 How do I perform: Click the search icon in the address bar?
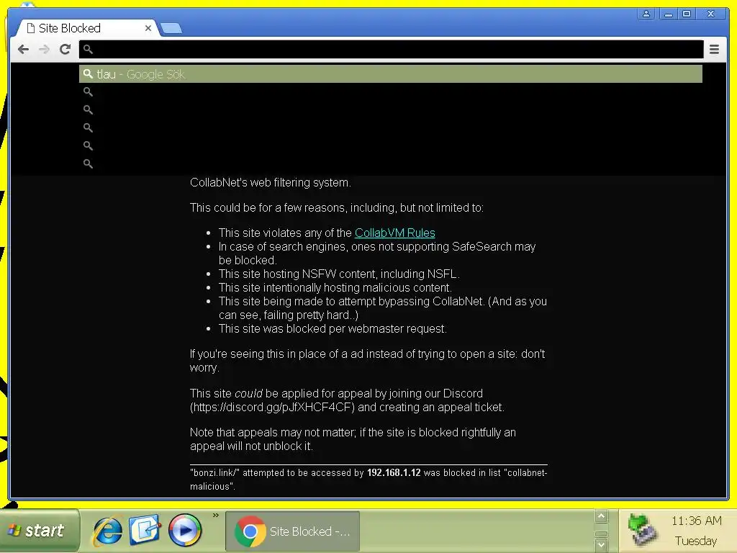88,49
